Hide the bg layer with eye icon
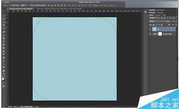179x109 pixels. click(150, 29)
